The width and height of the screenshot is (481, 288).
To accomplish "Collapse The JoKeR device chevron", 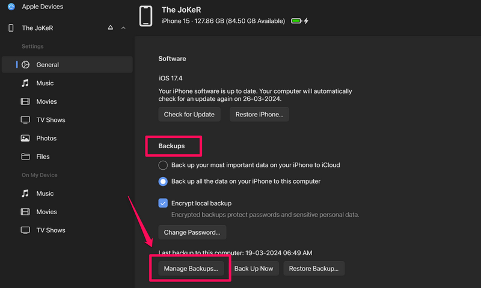I will tap(124, 28).
